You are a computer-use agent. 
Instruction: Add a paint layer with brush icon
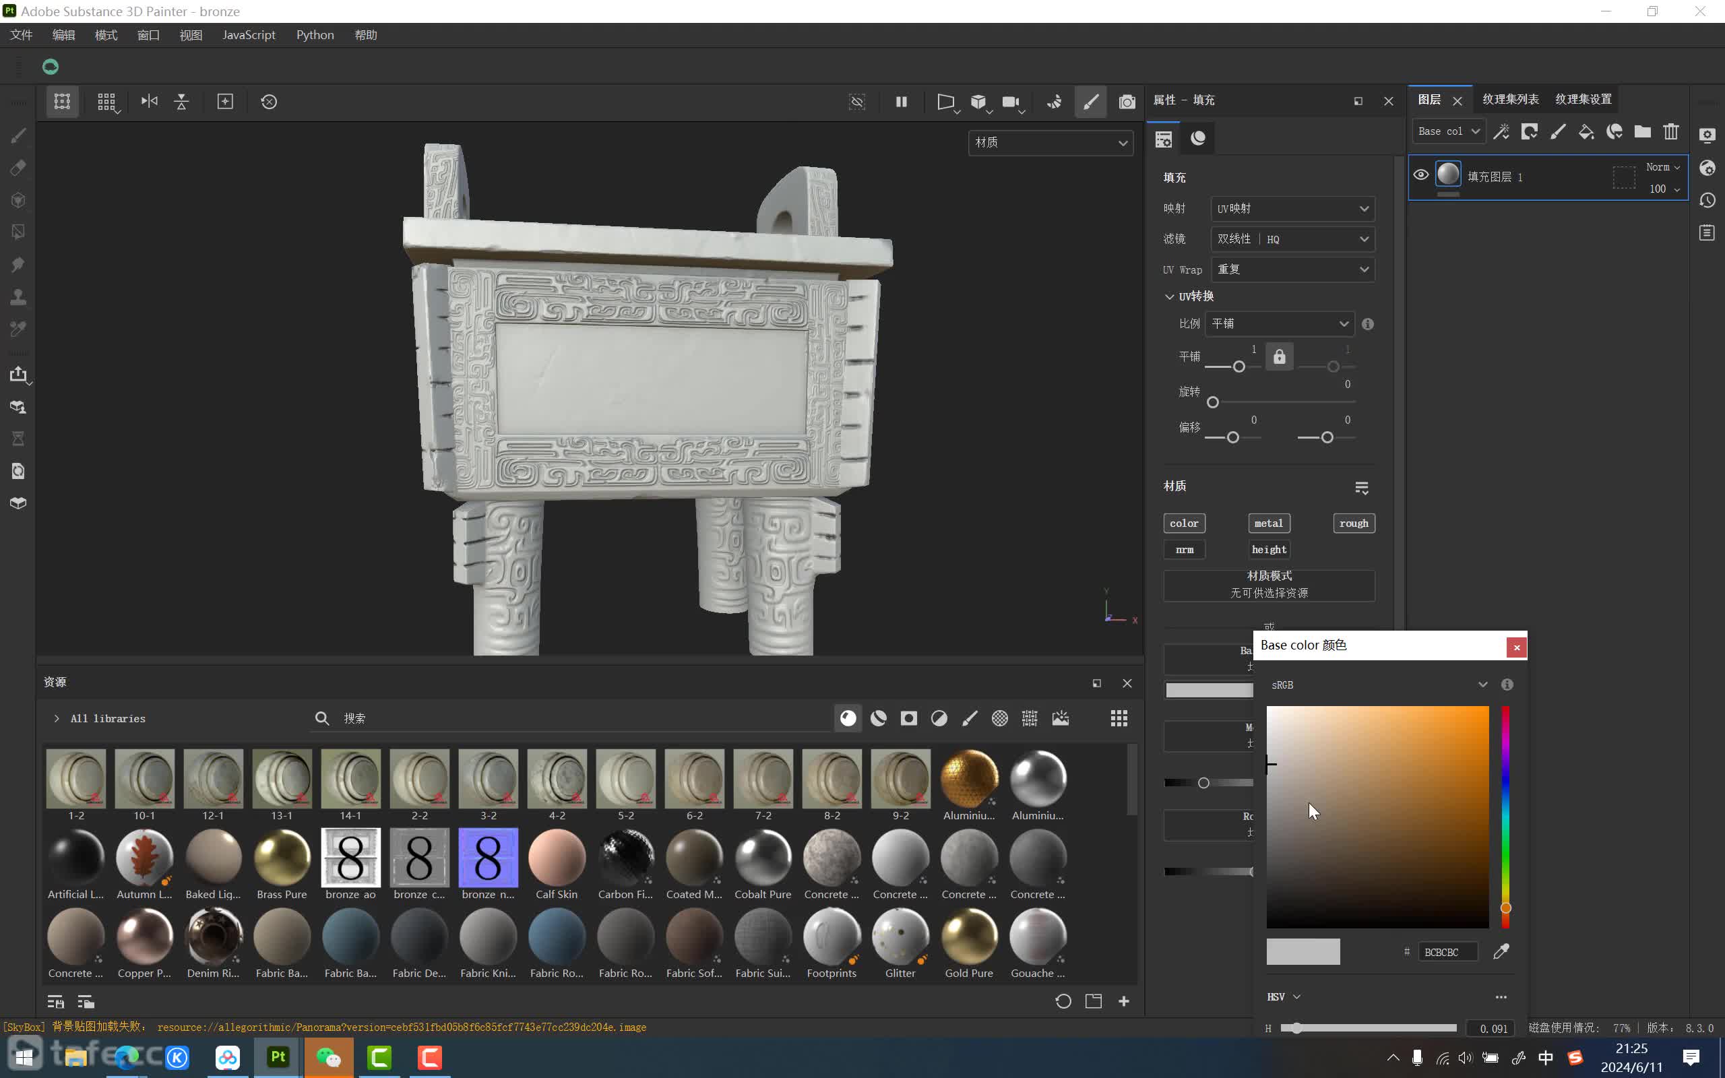(1557, 131)
